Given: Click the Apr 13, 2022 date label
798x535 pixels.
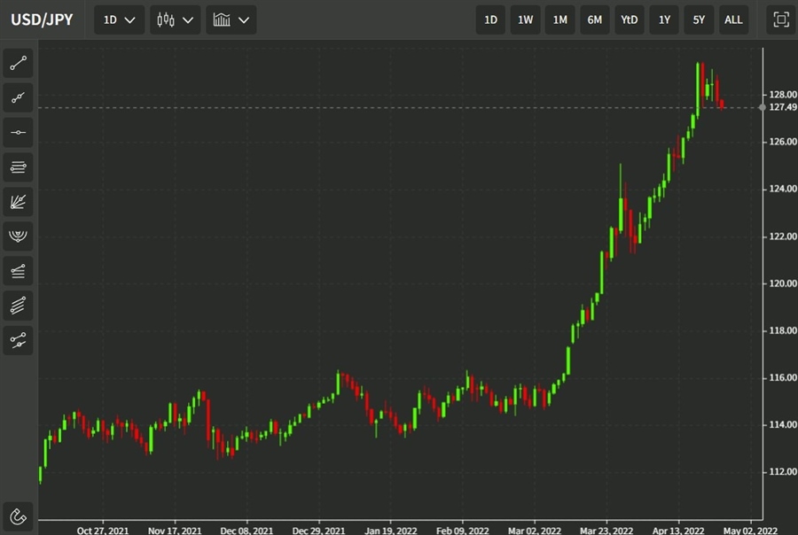Looking at the screenshot, I should point(678,530).
